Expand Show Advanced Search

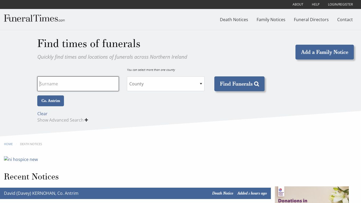coord(63,120)
